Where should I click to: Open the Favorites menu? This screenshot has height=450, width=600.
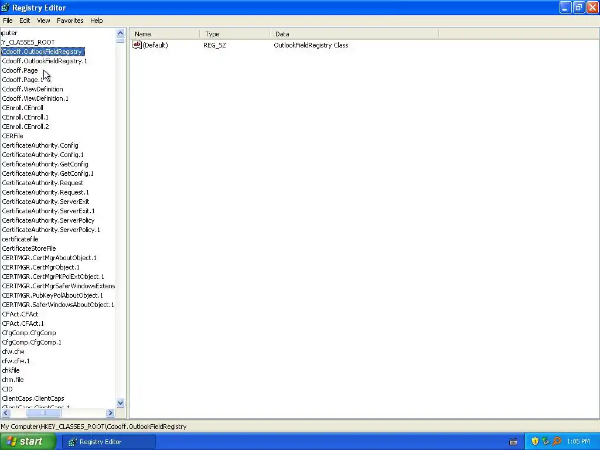click(x=70, y=21)
